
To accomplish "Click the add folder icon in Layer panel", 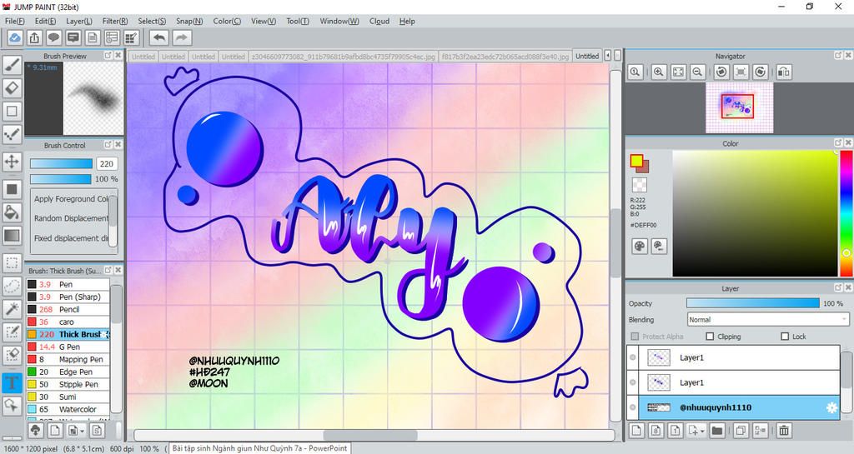I will 717,431.
